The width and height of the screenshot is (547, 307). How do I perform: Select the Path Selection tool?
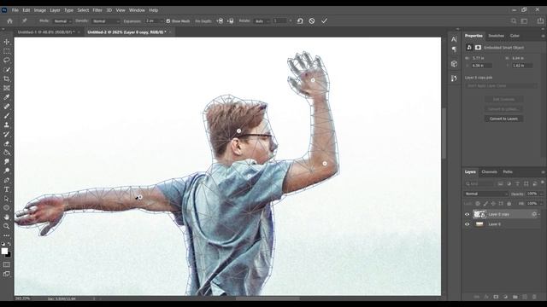7,199
